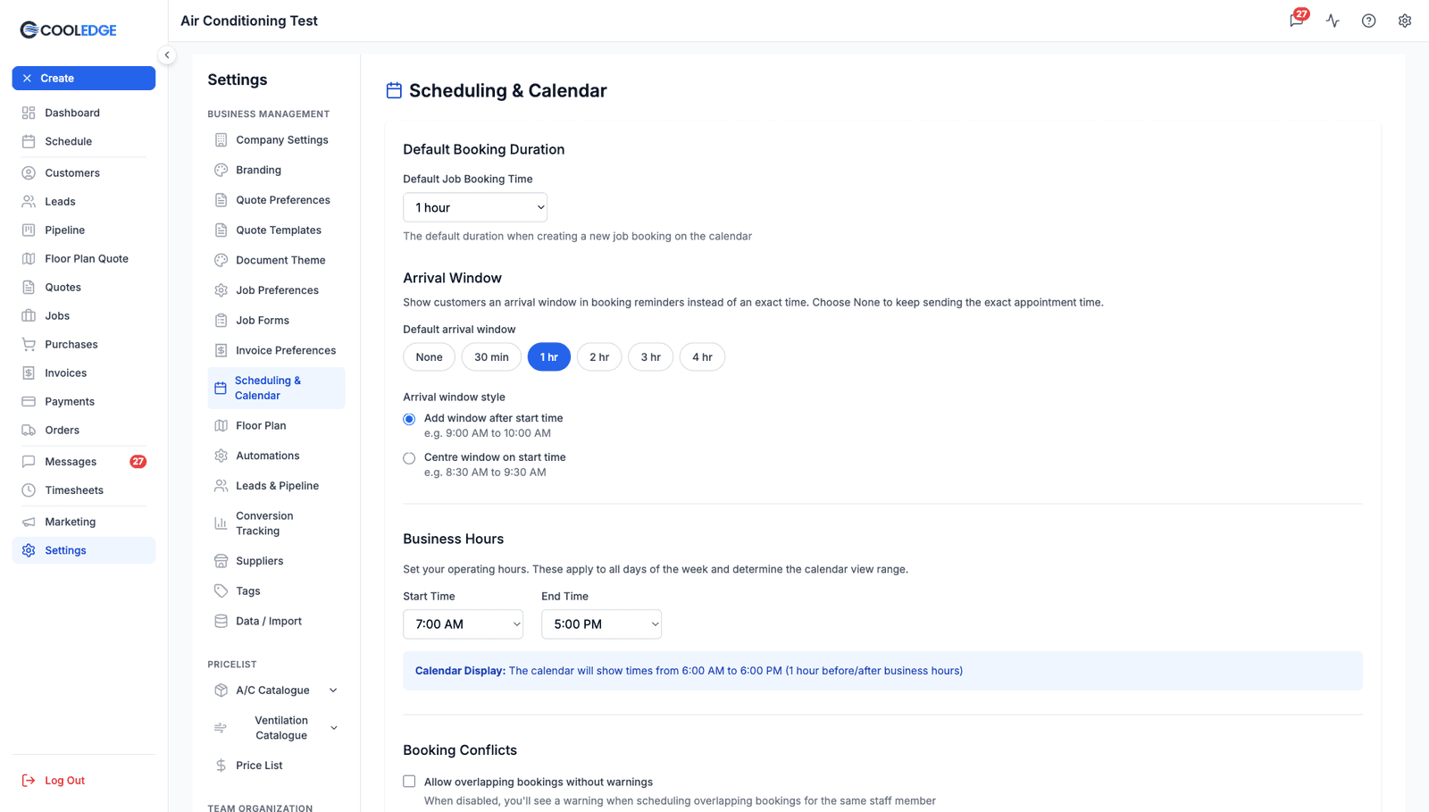Open the End Time dropdown
Screen dimensions: 1429x812
click(601, 624)
